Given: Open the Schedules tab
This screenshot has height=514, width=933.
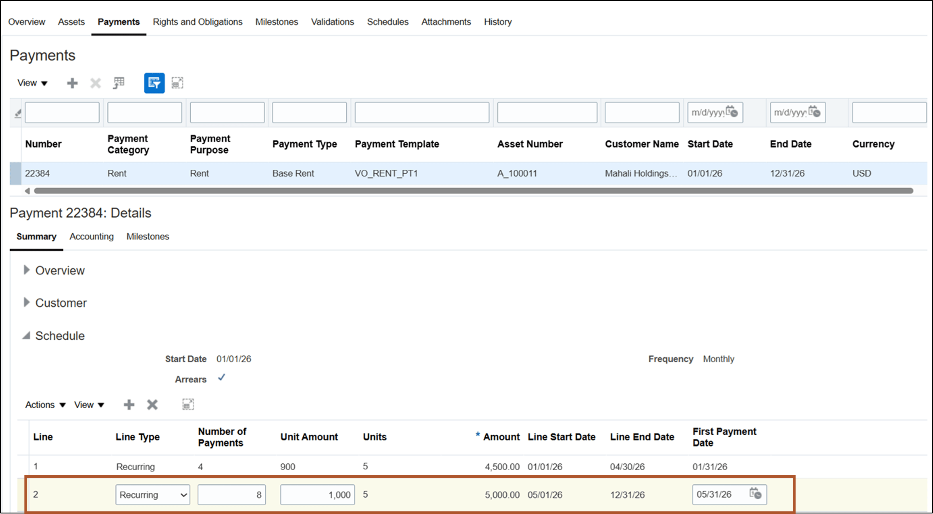Looking at the screenshot, I should [388, 22].
